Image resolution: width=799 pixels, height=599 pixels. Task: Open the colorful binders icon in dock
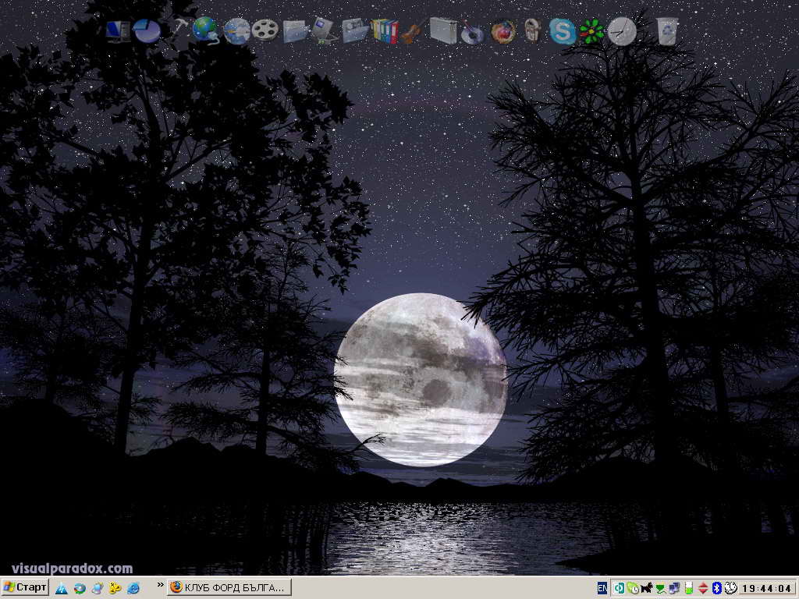[385, 31]
